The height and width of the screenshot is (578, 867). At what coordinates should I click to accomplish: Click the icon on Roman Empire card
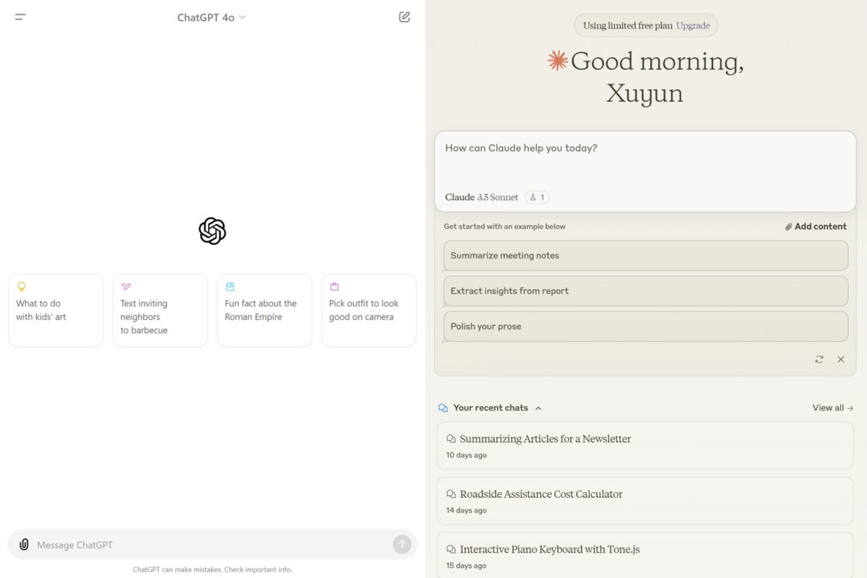(230, 286)
